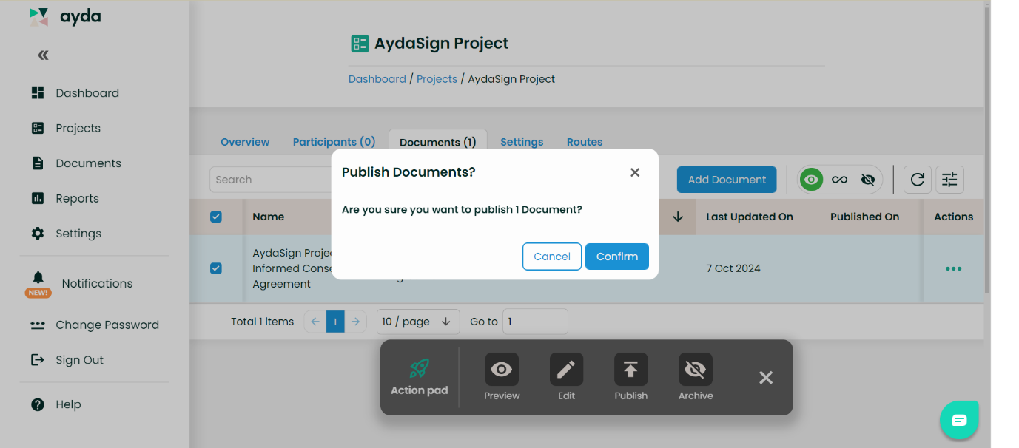
Task: Switch to the Overview tab
Action: [x=245, y=142]
